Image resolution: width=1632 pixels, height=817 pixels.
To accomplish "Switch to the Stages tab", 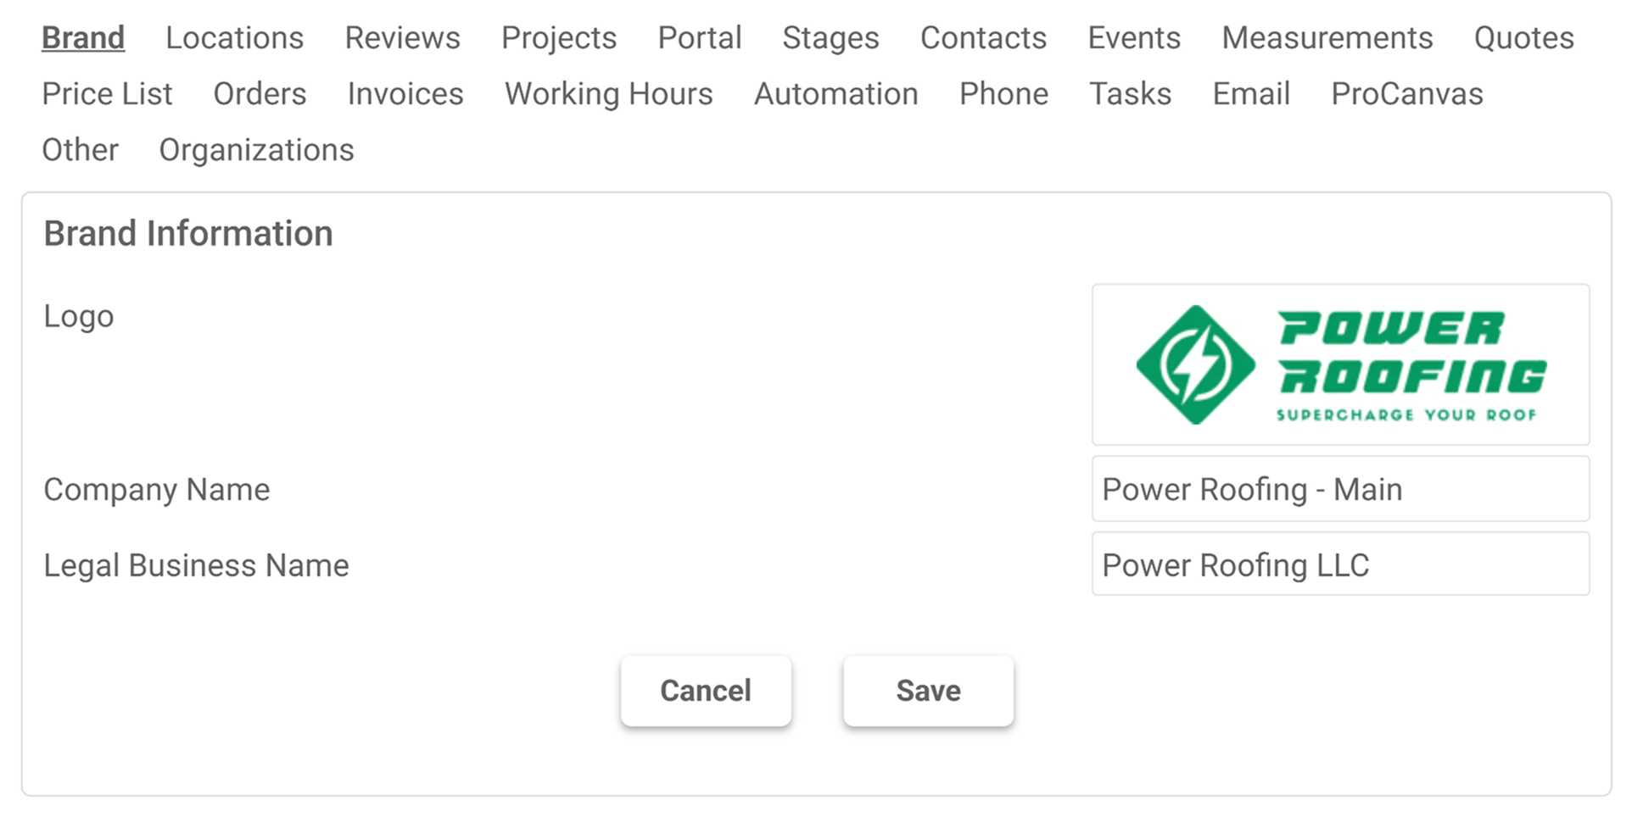I will [x=830, y=37].
